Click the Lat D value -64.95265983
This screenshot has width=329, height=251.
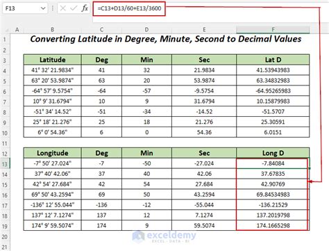pos(273,91)
